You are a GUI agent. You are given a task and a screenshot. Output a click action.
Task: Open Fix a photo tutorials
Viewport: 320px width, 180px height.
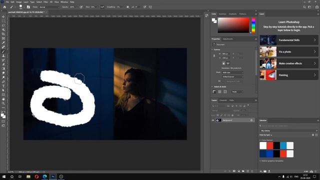click(288, 51)
